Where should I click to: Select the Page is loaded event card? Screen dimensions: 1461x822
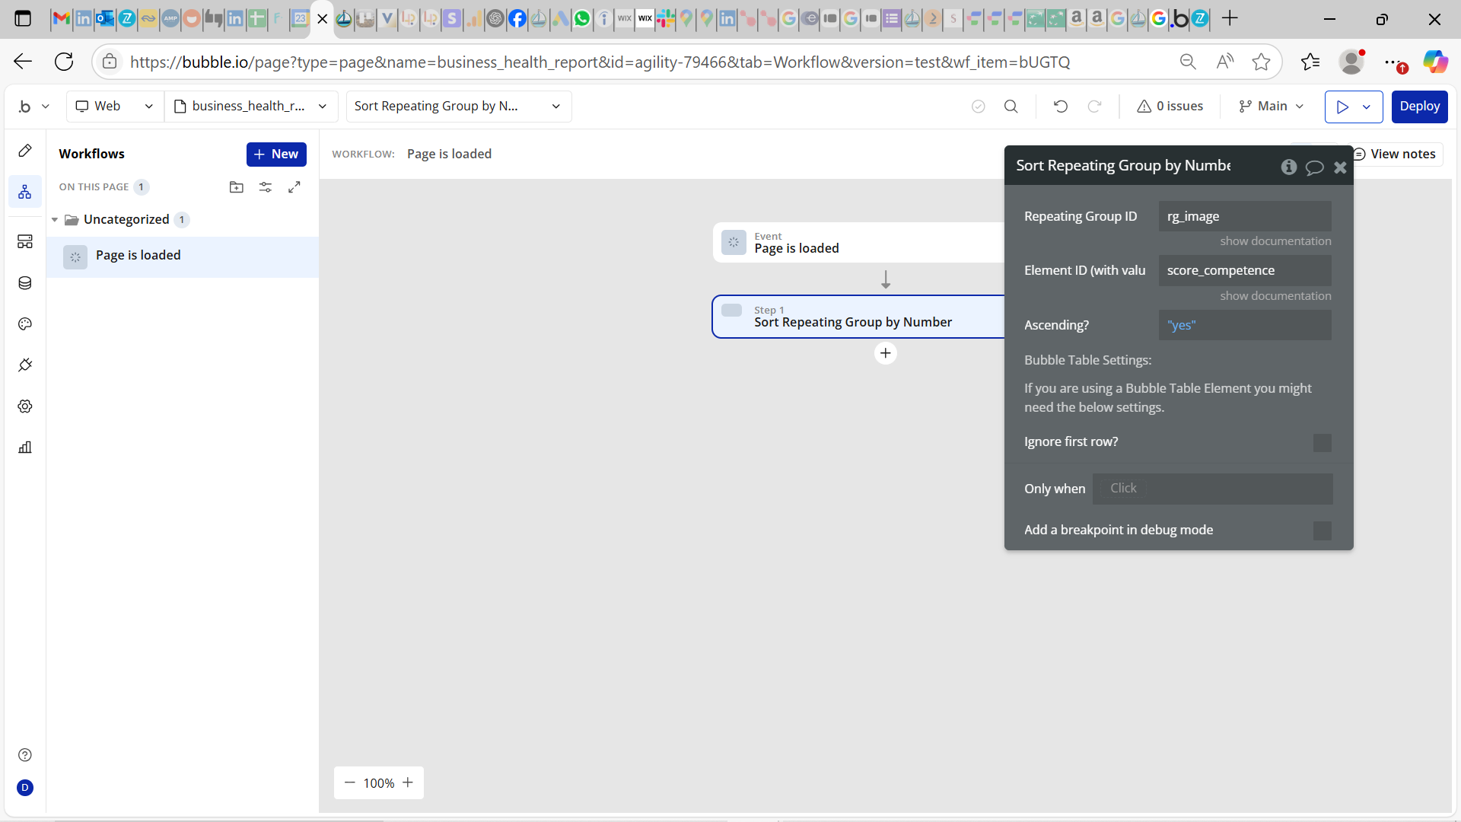(x=858, y=243)
